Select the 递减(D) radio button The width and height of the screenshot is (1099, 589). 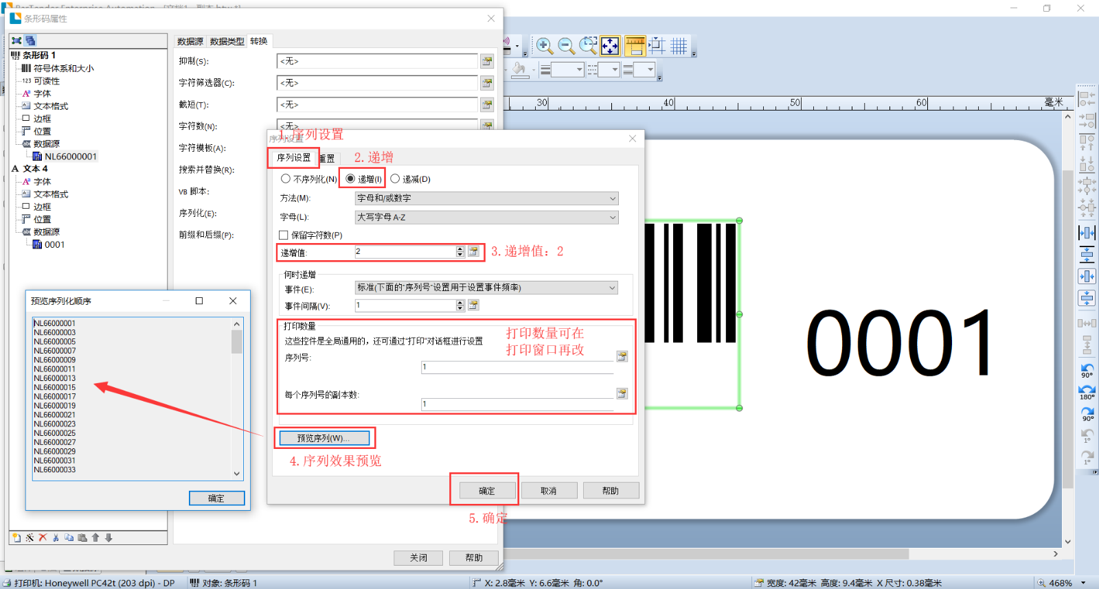tap(395, 178)
